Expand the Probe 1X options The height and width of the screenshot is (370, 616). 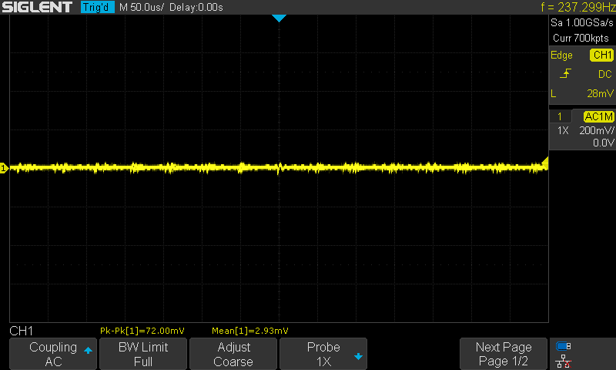click(323, 354)
